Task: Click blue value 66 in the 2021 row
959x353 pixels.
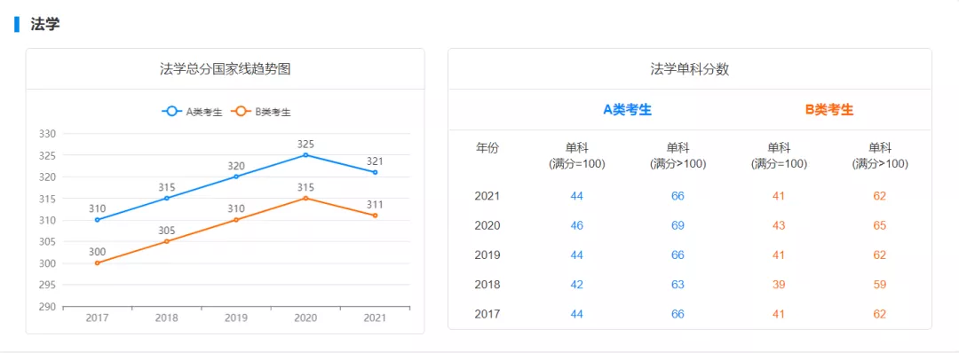Action: [x=678, y=196]
